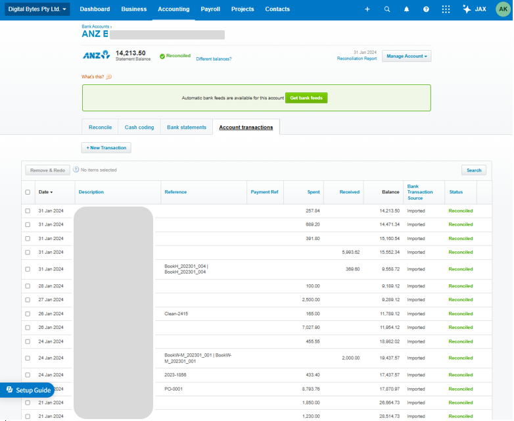This screenshot has width=514, height=421.
Task: Click the 7,027.90 spent amount
Action: [x=311, y=328]
